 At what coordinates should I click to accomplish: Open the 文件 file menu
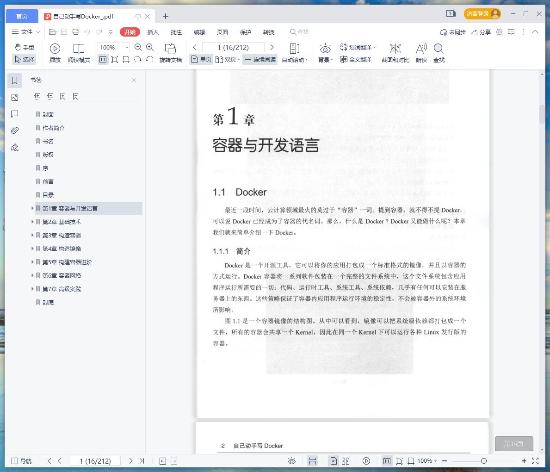26,32
